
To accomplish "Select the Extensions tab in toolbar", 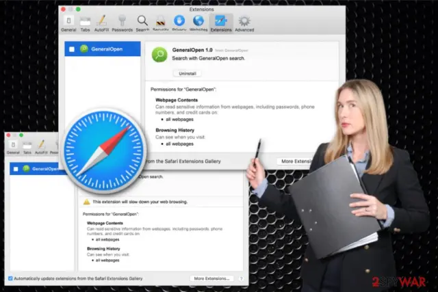I will pyautogui.click(x=221, y=24).
